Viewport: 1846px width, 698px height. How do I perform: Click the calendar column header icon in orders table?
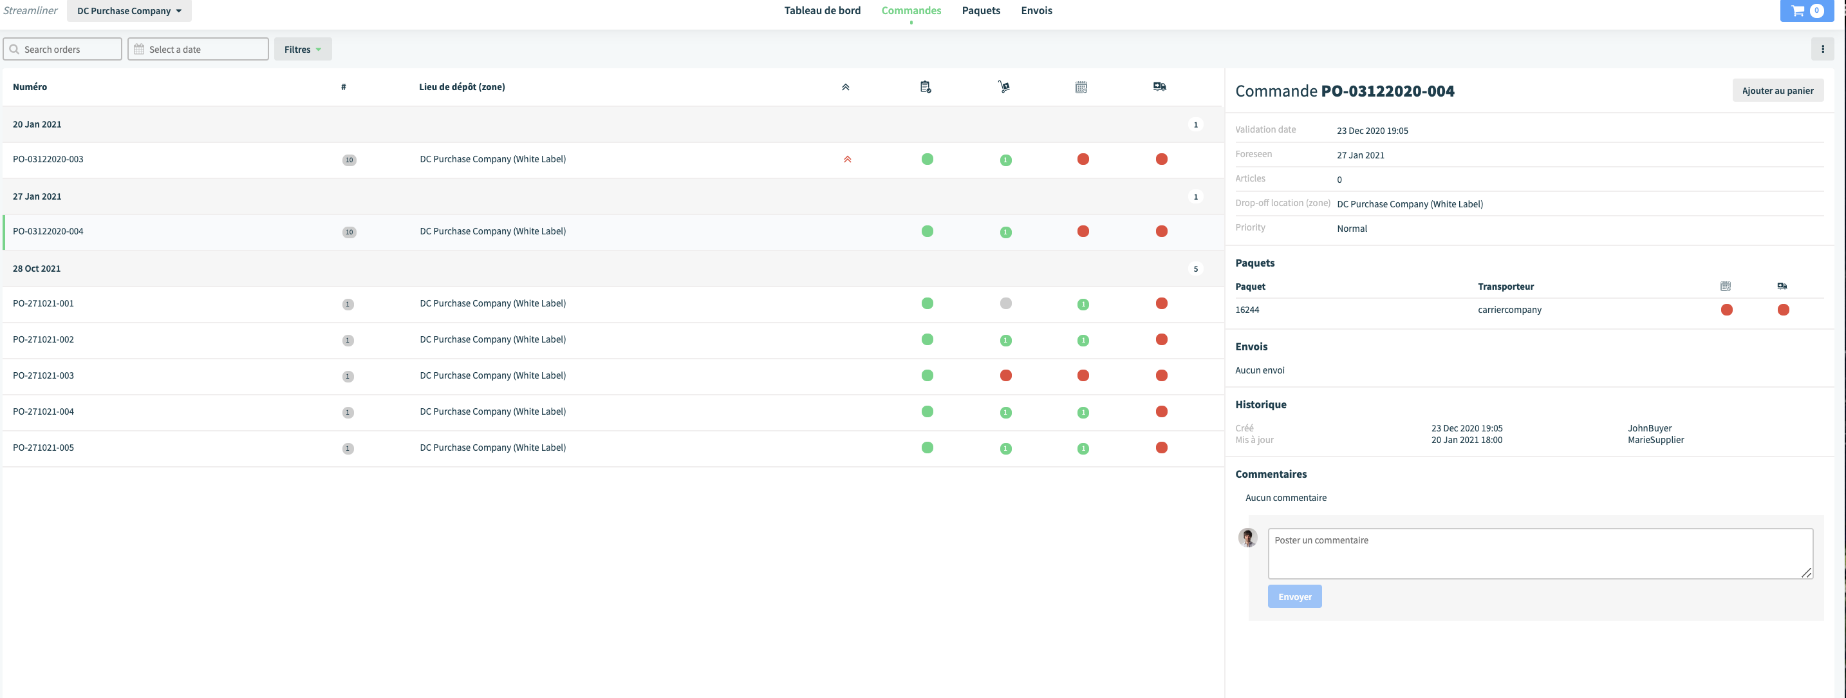point(1081,87)
